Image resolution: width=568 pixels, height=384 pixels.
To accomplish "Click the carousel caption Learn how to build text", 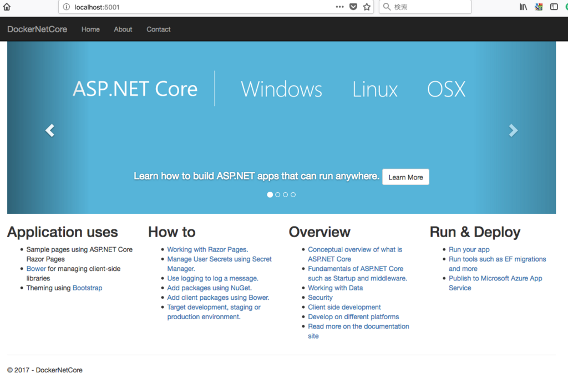I will tap(256, 176).
